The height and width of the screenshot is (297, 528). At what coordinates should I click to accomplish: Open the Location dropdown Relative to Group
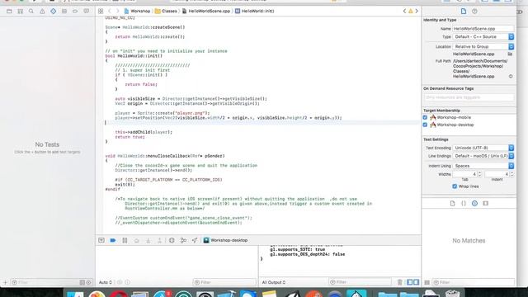click(x=483, y=46)
